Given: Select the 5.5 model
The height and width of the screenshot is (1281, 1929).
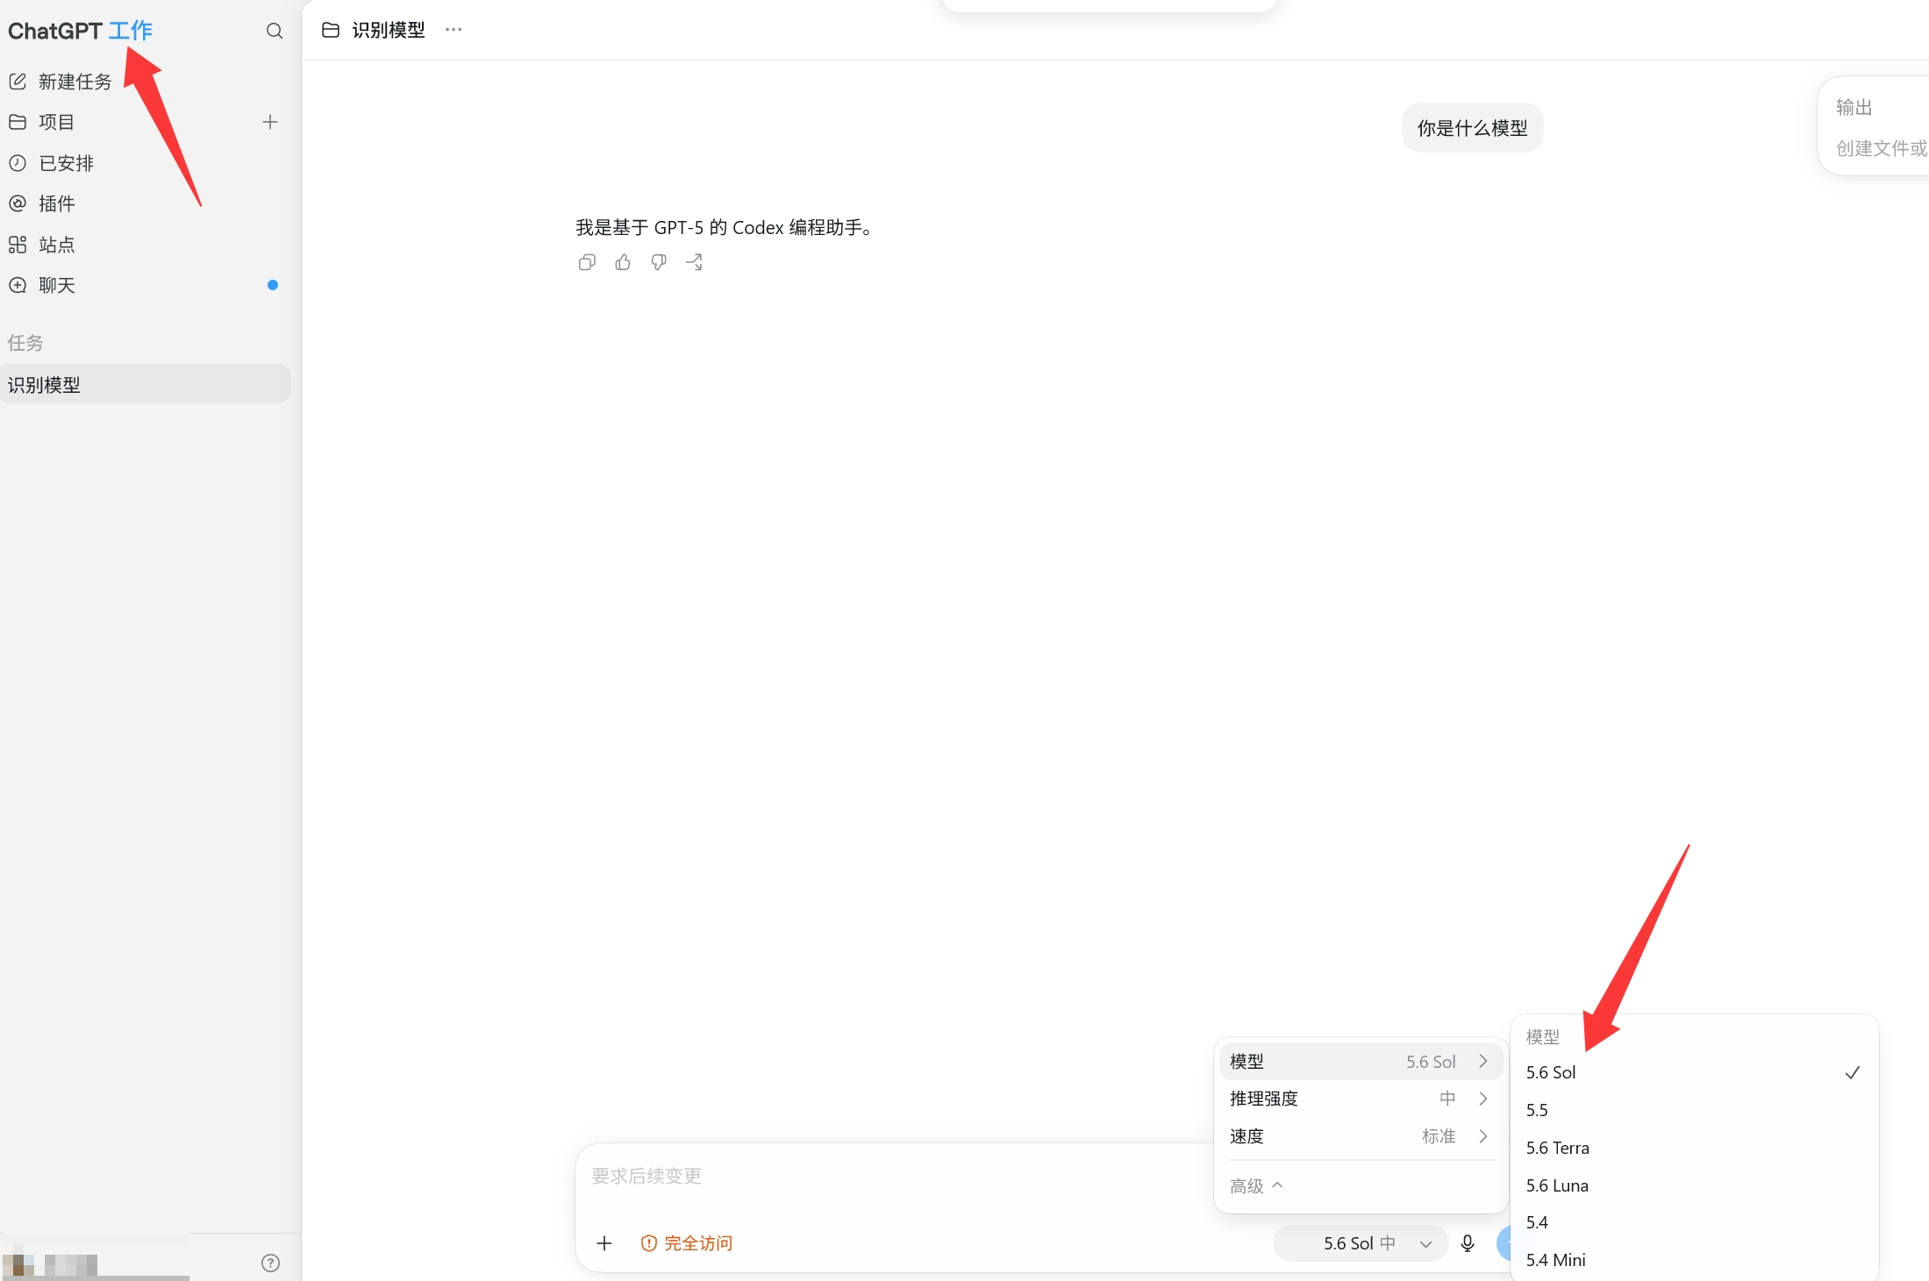Looking at the screenshot, I should (x=1694, y=1110).
